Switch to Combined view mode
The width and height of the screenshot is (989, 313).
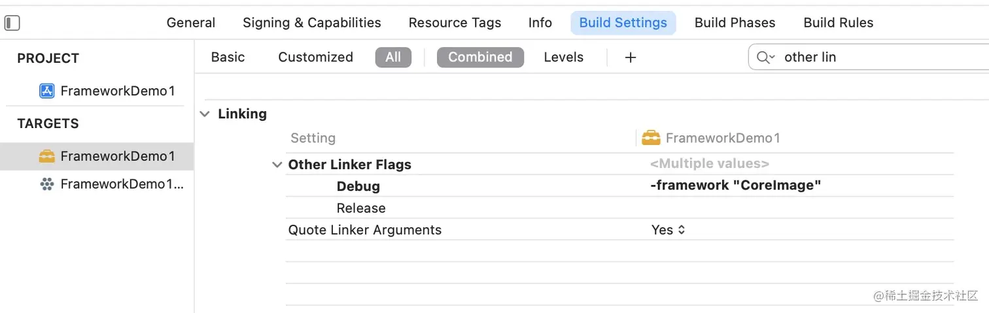(x=480, y=58)
